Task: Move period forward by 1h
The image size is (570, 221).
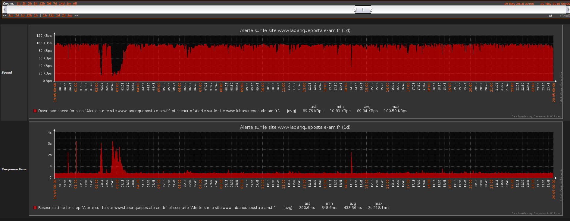Action: pyautogui.click(x=45, y=15)
